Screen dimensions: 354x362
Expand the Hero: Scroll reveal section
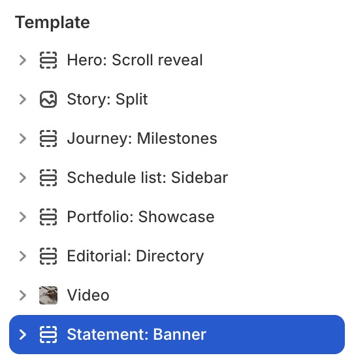coord(23,60)
